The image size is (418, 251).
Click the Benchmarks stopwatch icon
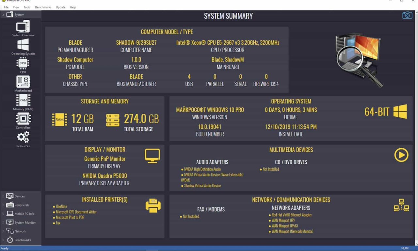[10, 240]
